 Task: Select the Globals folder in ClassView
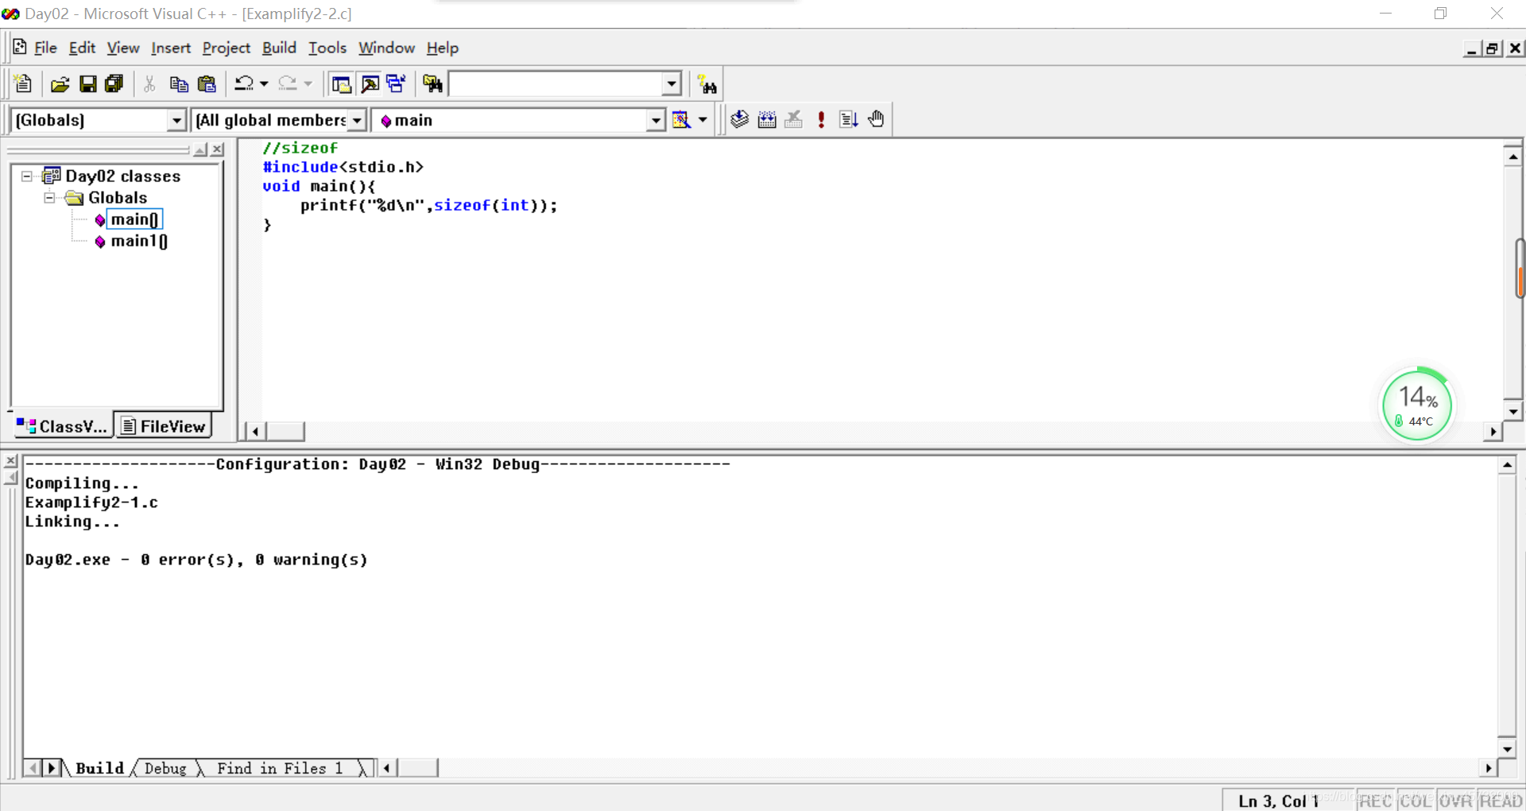(x=117, y=198)
